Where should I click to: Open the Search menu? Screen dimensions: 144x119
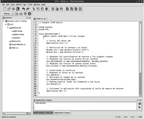[19, 5]
